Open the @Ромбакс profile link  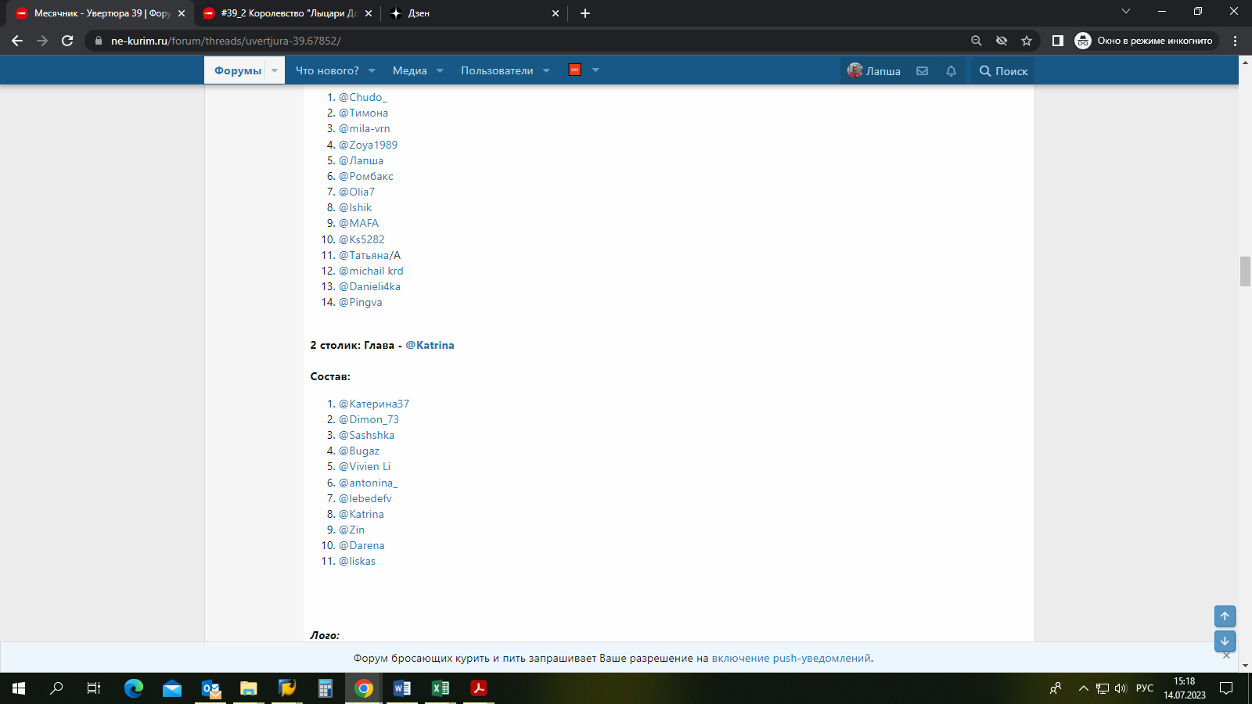click(366, 176)
